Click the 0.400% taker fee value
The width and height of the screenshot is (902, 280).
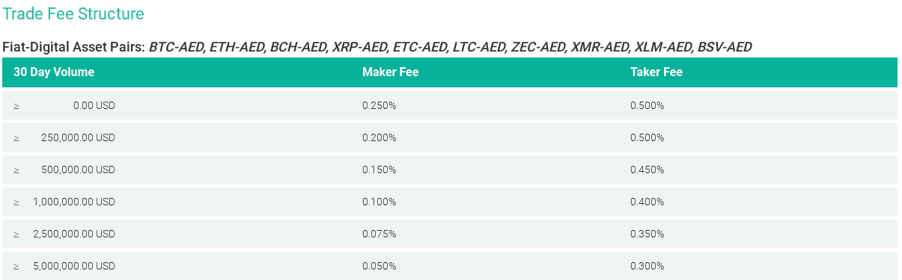(647, 202)
